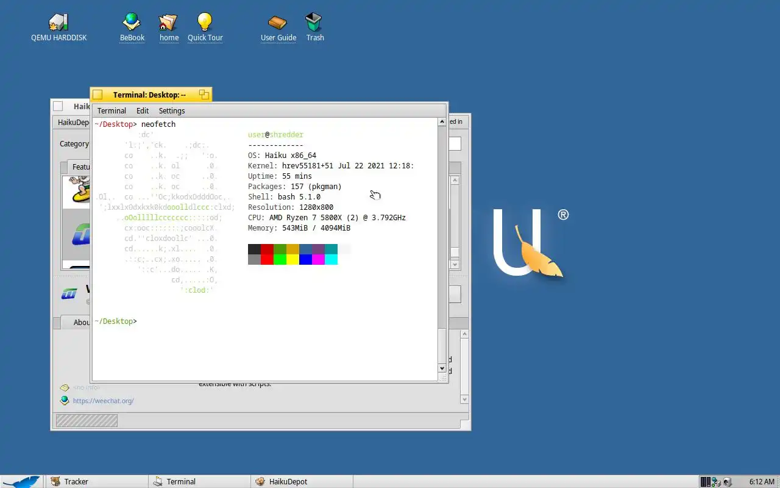The width and height of the screenshot is (780, 488).
Task: Click HaikuDepot package list scroll up arrow
Action: coord(455,181)
